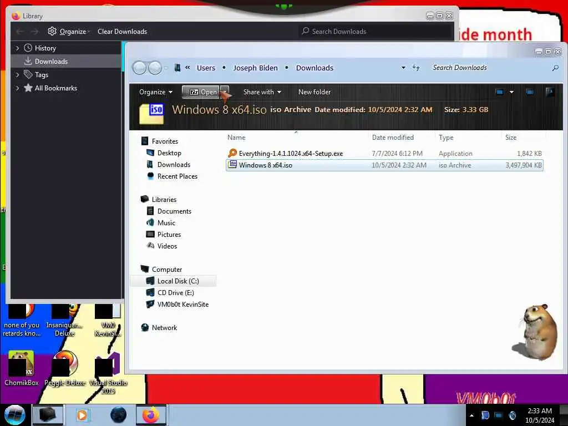Click the change view icon
This screenshot has width=568, height=426.
click(500, 92)
